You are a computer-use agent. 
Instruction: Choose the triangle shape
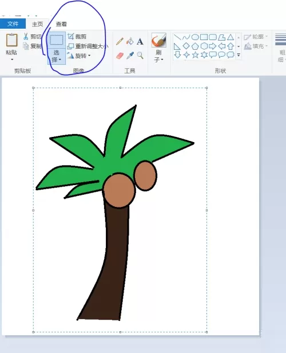(x=231, y=37)
